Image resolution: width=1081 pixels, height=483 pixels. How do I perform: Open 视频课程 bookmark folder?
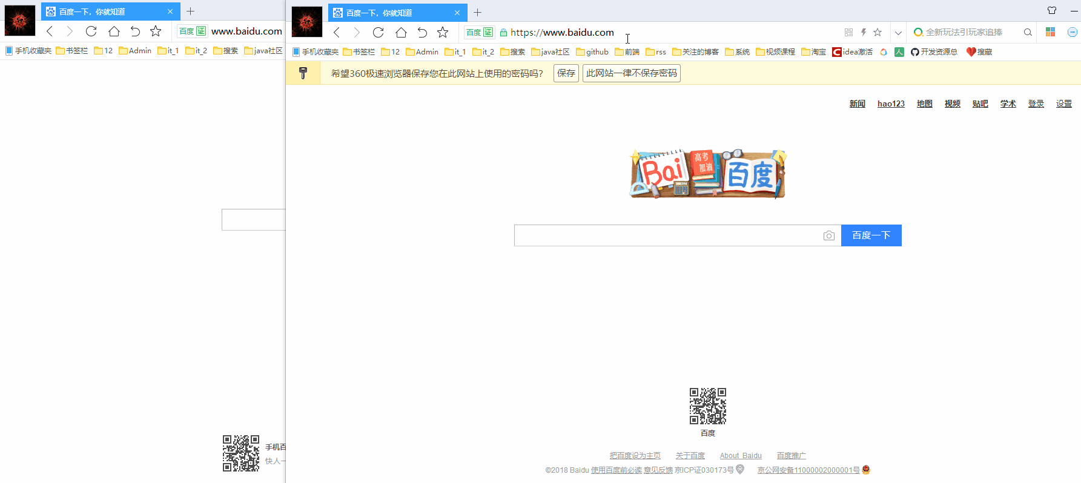[776, 52]
